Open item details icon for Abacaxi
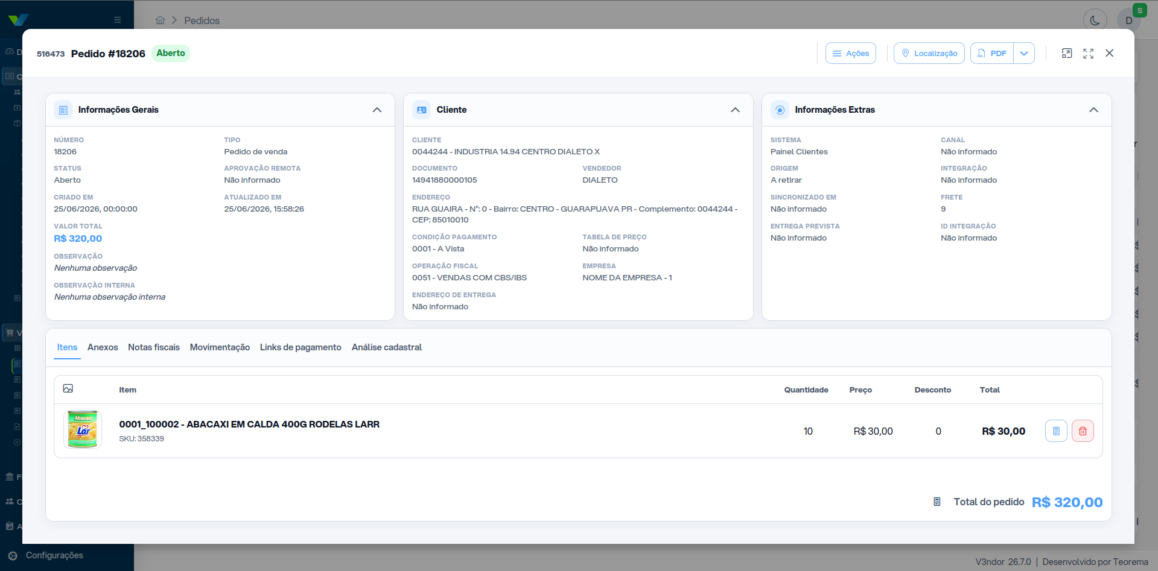 point(1056,431)
